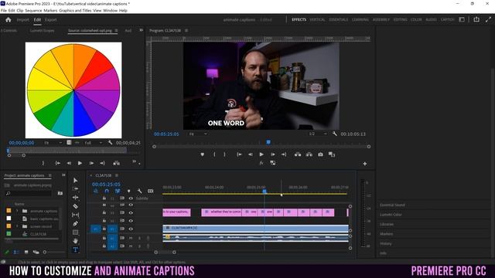Toggle Snap in Timeline
The height and width of the screenshot is (278, 495).
click(107, 191)
